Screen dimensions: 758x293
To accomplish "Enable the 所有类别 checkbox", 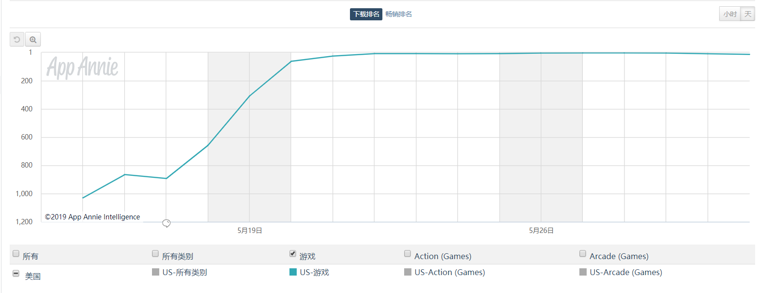I will pyautogui.click(x=155, y=253).
